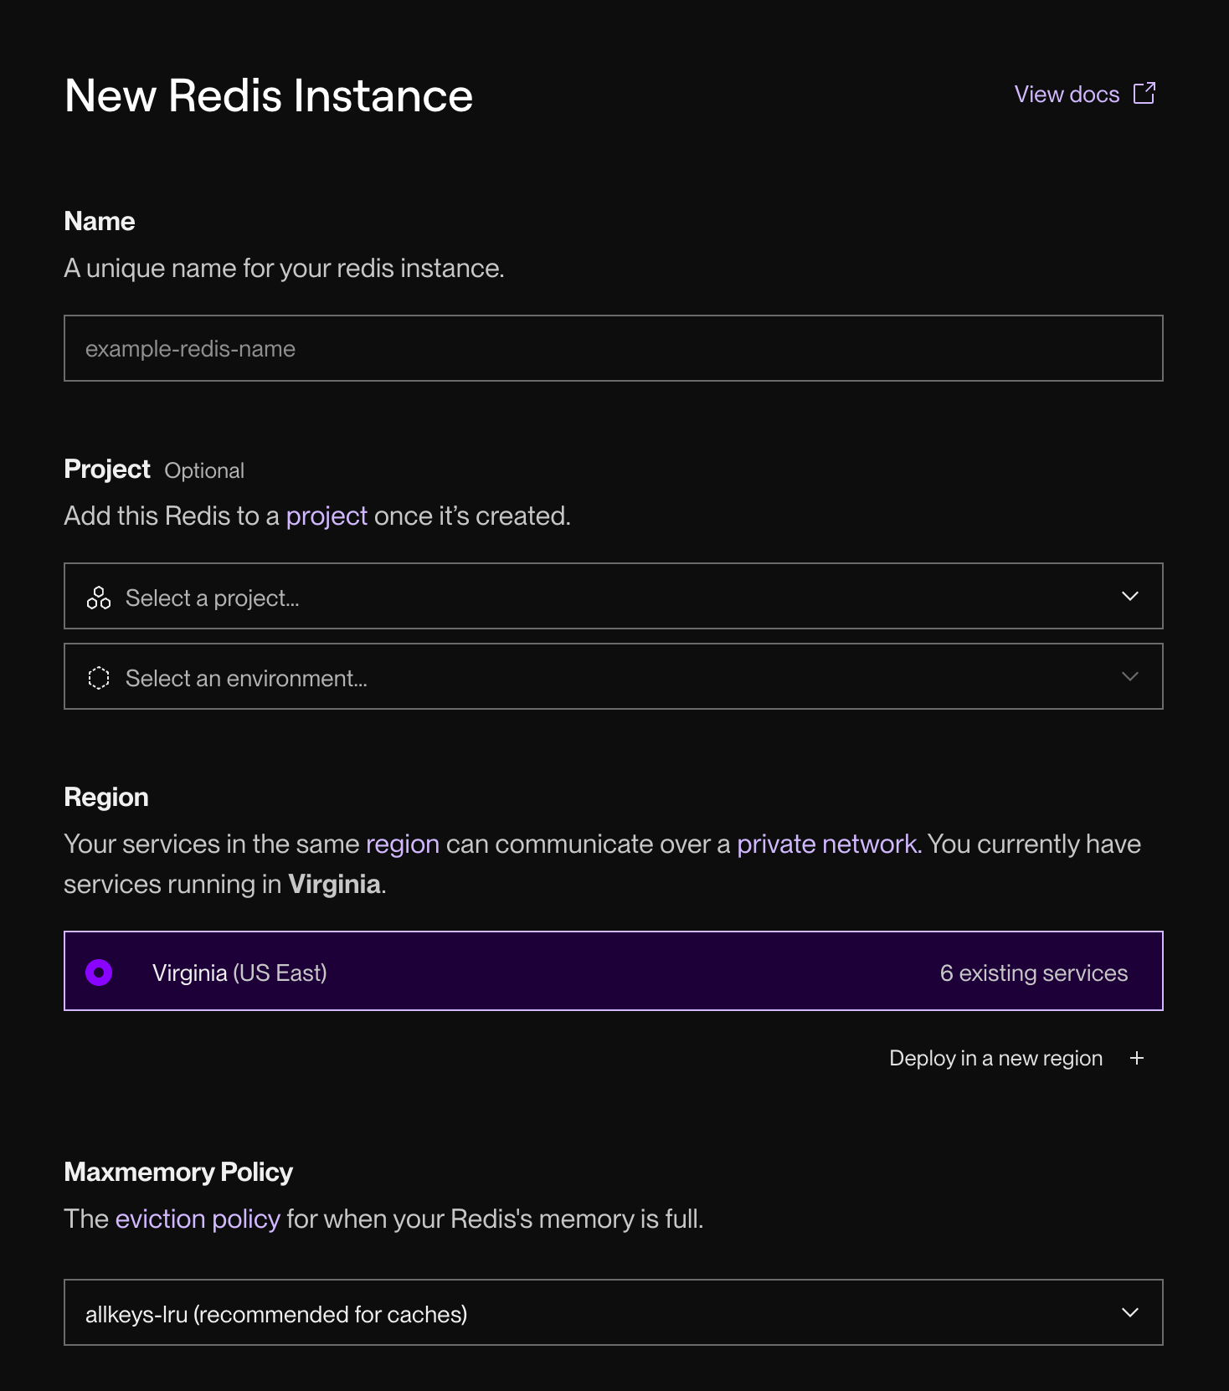Image resolution: width=1229 pixels, height=1391 pixels.
Task: Click the external link icon beside View docs
Action: (x=1144, y=94)
